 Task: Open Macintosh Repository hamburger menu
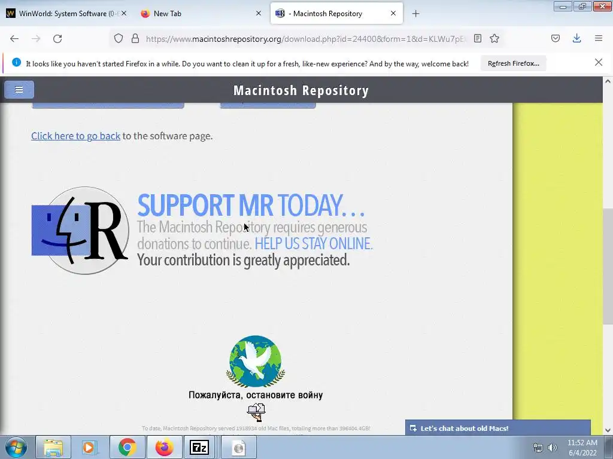(x=19, y=90)
